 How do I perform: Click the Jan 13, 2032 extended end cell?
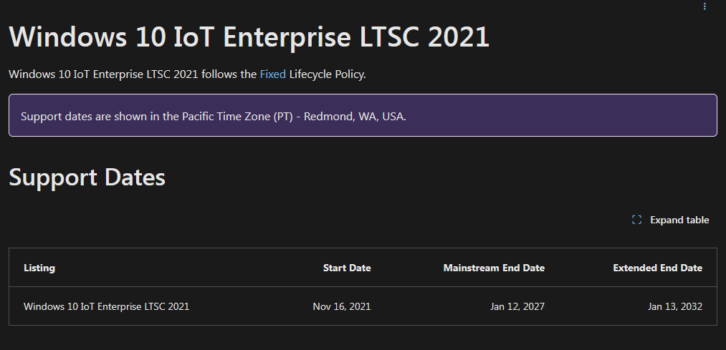[x=675, y=306]
